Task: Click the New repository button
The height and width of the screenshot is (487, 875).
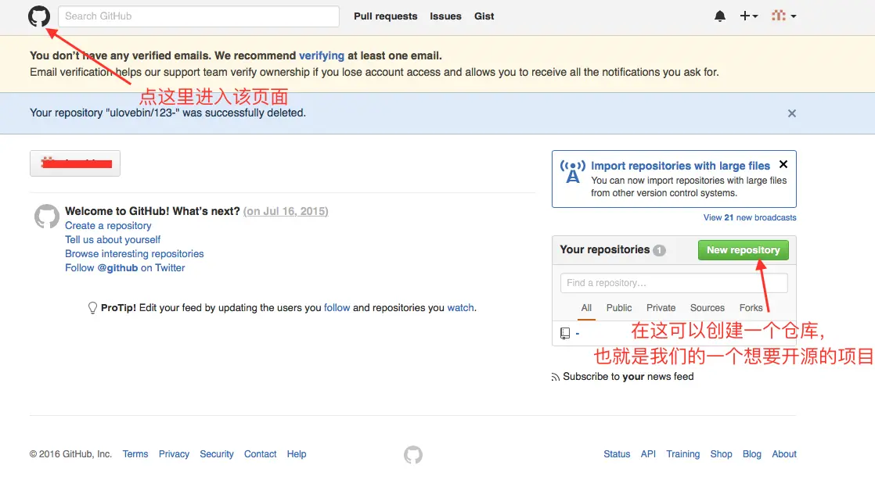Action: tap(744, 250)
